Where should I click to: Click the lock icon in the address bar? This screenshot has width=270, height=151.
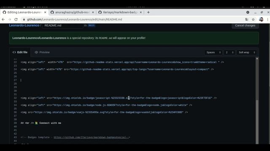24,20
